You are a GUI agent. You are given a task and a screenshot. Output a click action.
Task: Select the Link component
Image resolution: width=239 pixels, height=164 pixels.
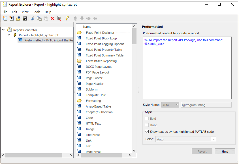pos(89,140)
